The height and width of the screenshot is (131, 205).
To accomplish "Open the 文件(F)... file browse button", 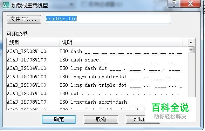I will (x=24, y=19).
